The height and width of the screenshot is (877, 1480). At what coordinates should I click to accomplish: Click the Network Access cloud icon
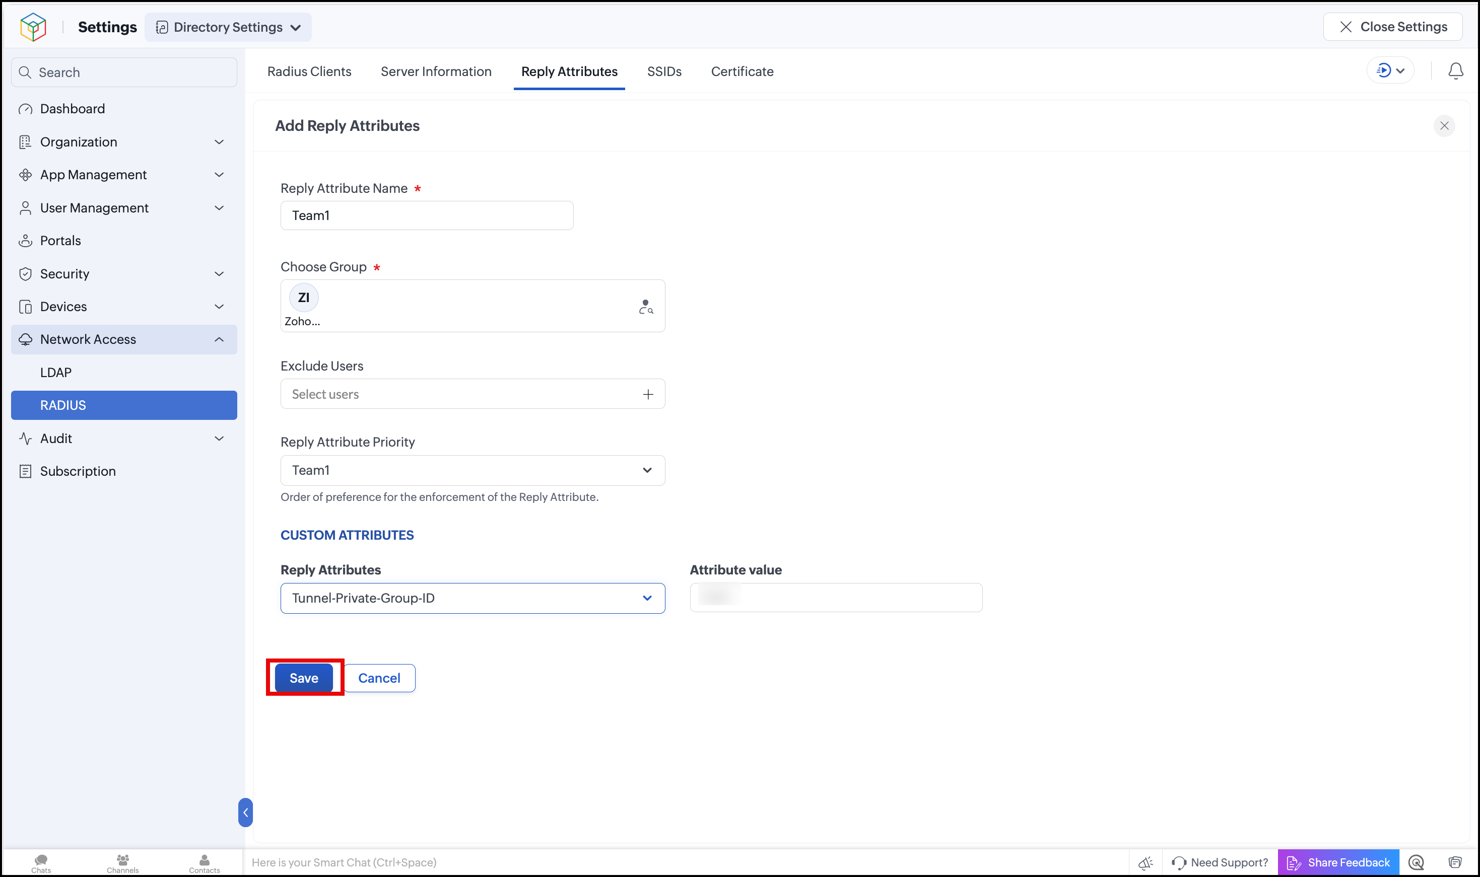(x=25, y=339)
